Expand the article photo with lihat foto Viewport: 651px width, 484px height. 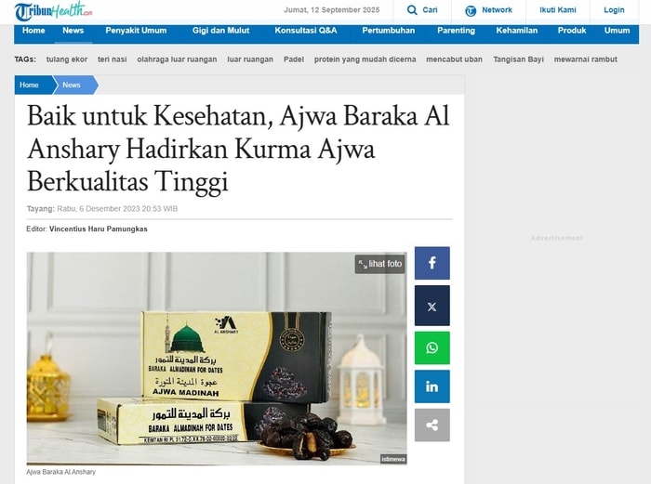point(380,264)
